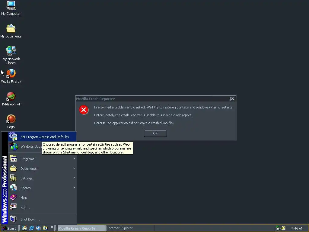Launch Internet Explorer from quick launch
Screen dimensions: 309x232
coord(31,228)
